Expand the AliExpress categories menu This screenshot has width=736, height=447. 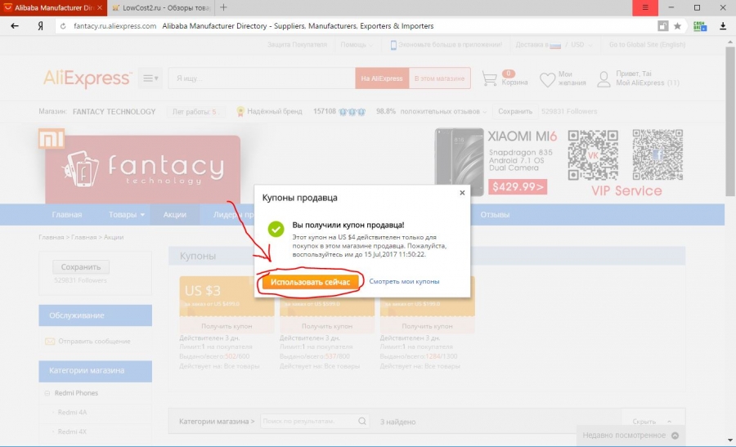pos(150,78)
